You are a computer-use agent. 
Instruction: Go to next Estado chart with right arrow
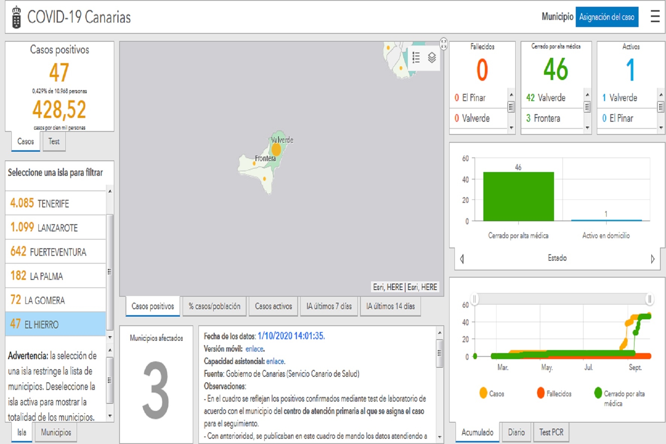pyautogui.click(x=652, y=259)
